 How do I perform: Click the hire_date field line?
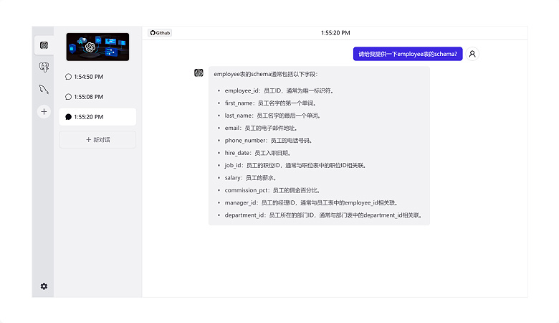tap(258, 153)
